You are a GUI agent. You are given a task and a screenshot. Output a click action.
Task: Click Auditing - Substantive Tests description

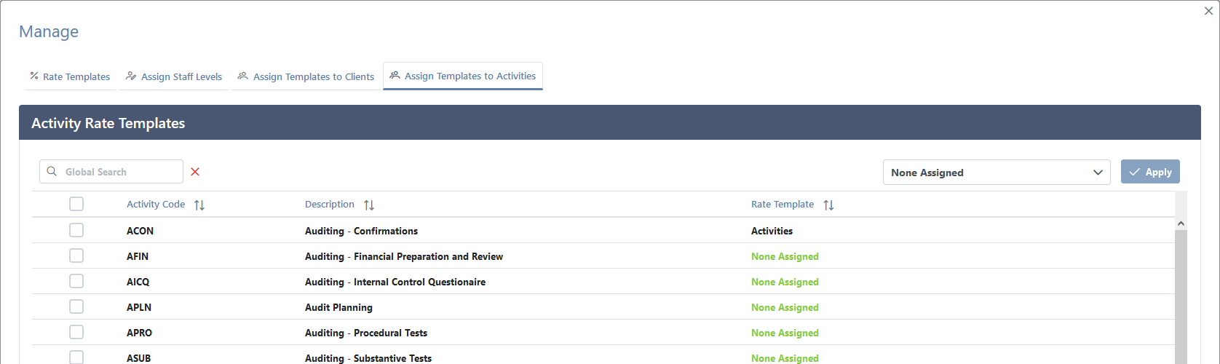[x=368, y=358]
